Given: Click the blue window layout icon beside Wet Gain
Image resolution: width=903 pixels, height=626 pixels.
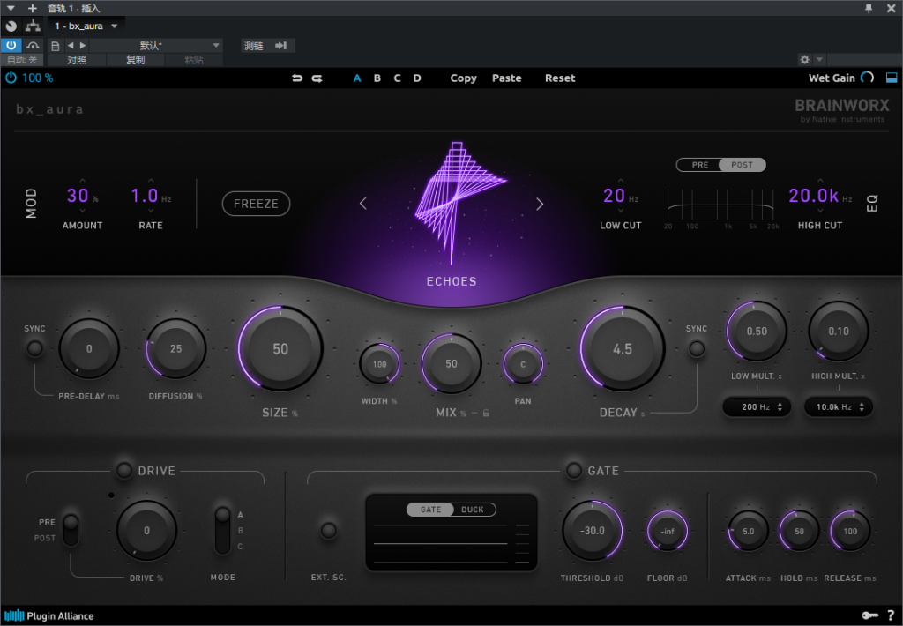Looking at the screenshot, I should click(892, 78).
